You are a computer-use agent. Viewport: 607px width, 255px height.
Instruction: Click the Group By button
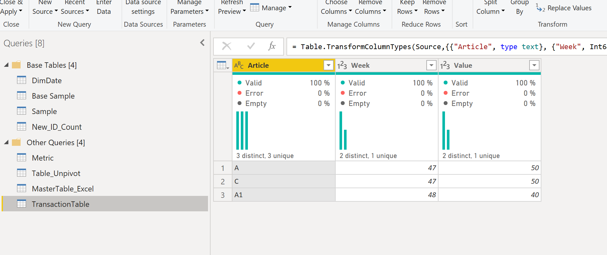520,7
